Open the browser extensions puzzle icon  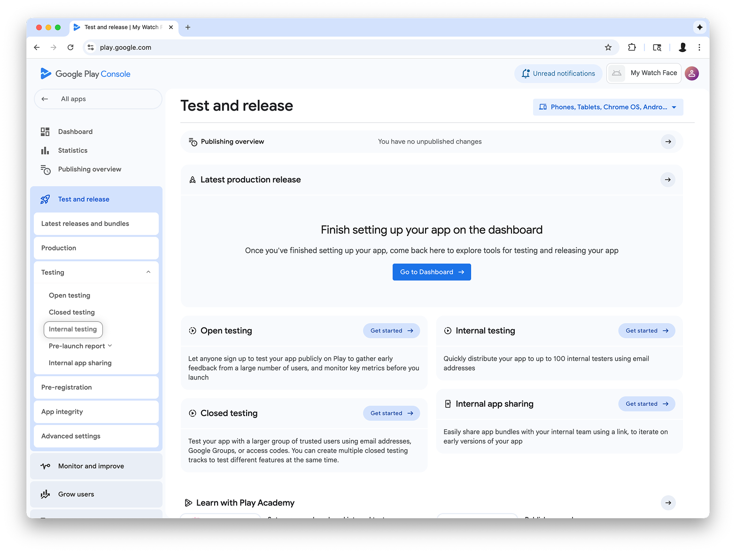point(632,47)
